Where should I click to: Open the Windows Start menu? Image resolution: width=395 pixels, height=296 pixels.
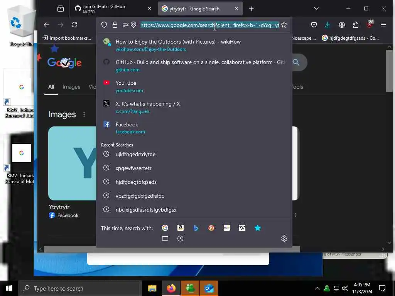[9, 288]
